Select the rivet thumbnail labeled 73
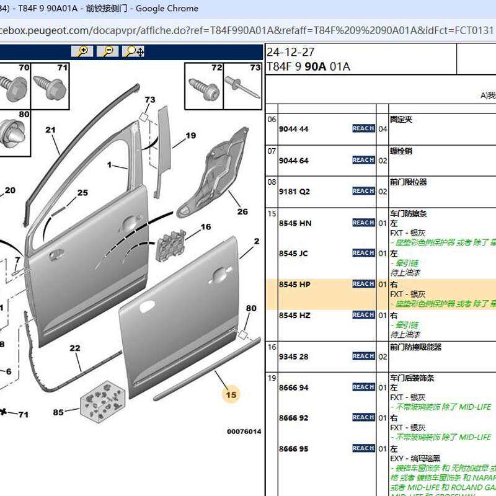Screen dimensions: 496x496 click(x=242, y=86)
